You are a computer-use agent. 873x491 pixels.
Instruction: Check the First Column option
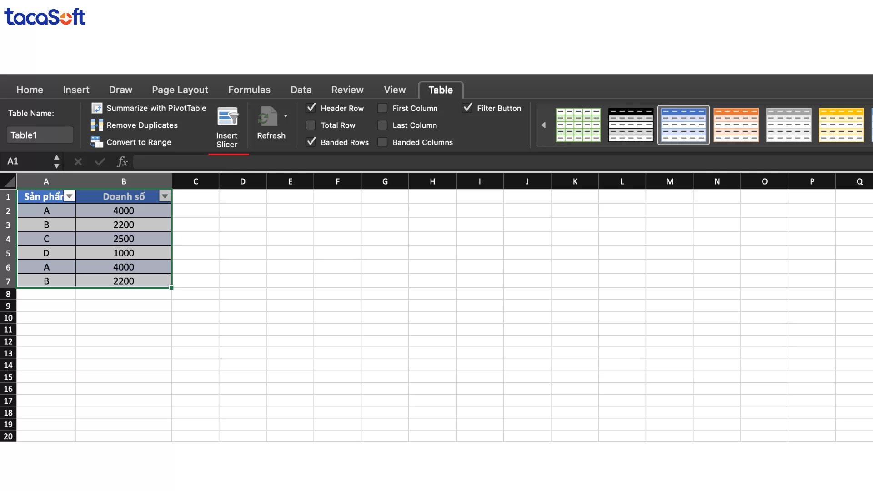pyautogui.click(x=382, y=108)
